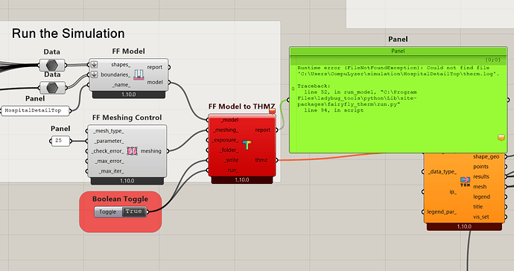This screenshot has width=514, height=271.
Task: Click the down-arrow icon beside boundaries_
Action: (94, 74)
